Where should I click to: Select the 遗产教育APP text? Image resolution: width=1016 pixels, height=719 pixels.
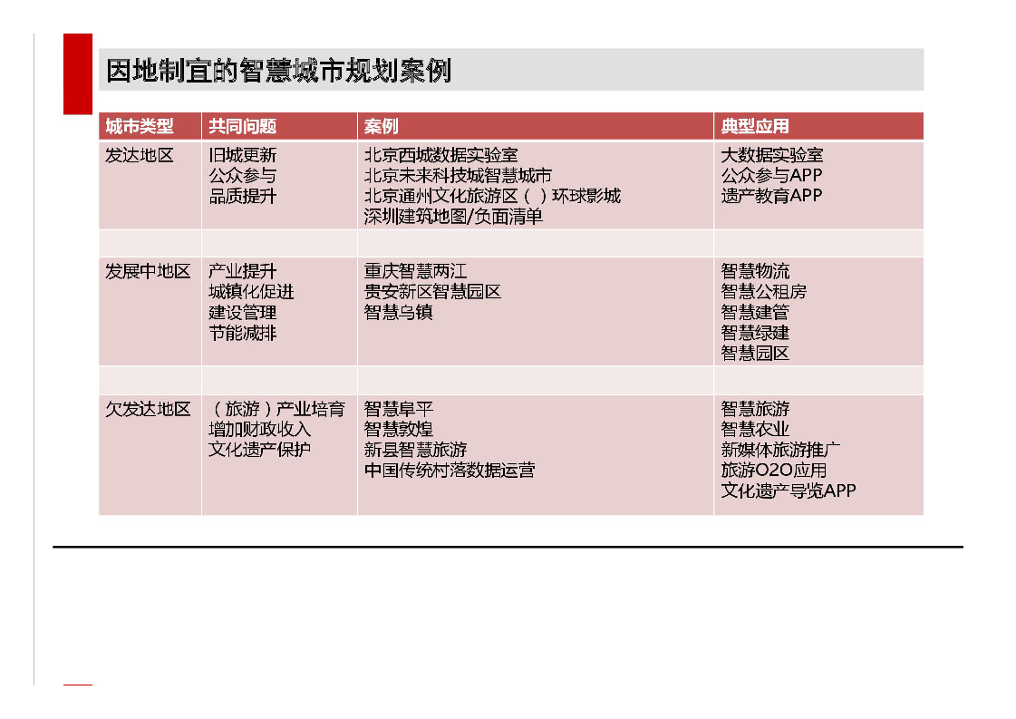(x=771, y=195)
